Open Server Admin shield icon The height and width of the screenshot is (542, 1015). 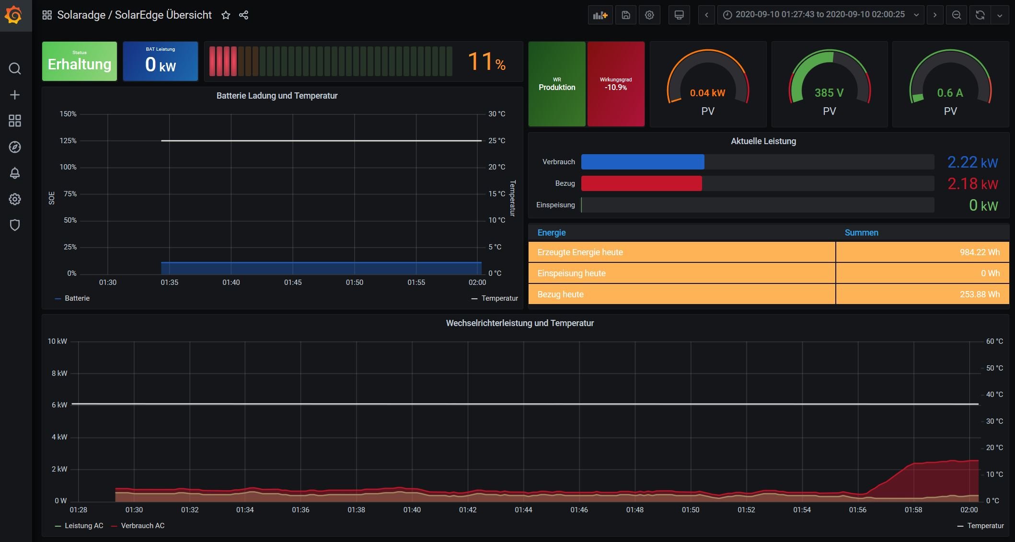(15, 225)
